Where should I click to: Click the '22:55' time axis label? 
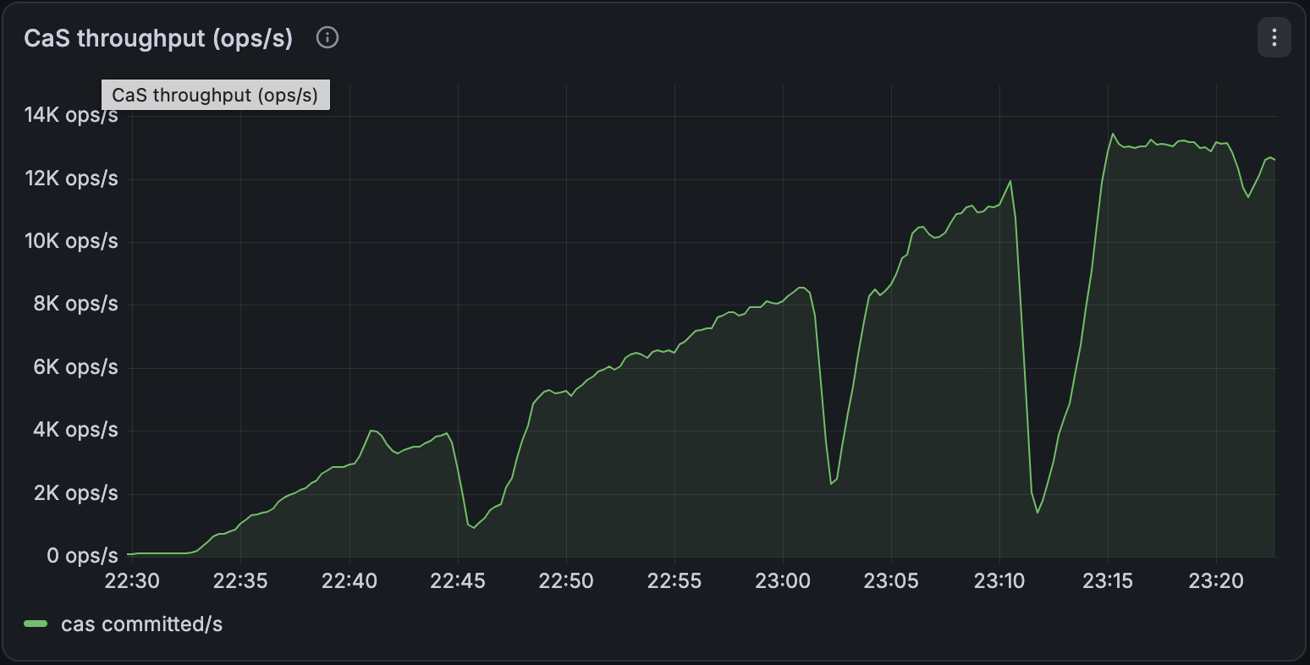(674, 581)
